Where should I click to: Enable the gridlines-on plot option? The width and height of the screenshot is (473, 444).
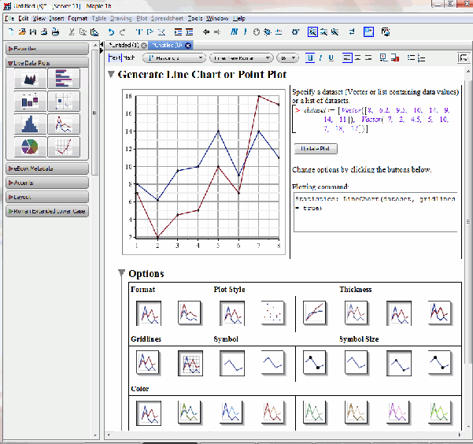click(x=191, y=363)
